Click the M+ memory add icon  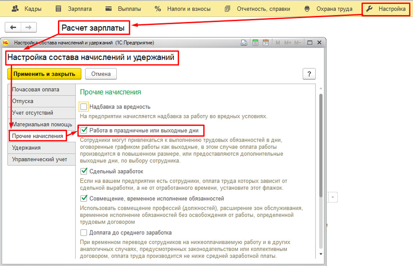pyautogui.click(x=288, y=43)
